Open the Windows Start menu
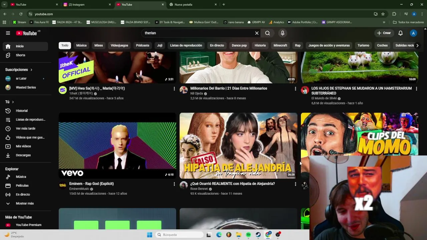427x240 pixels. 149,235
